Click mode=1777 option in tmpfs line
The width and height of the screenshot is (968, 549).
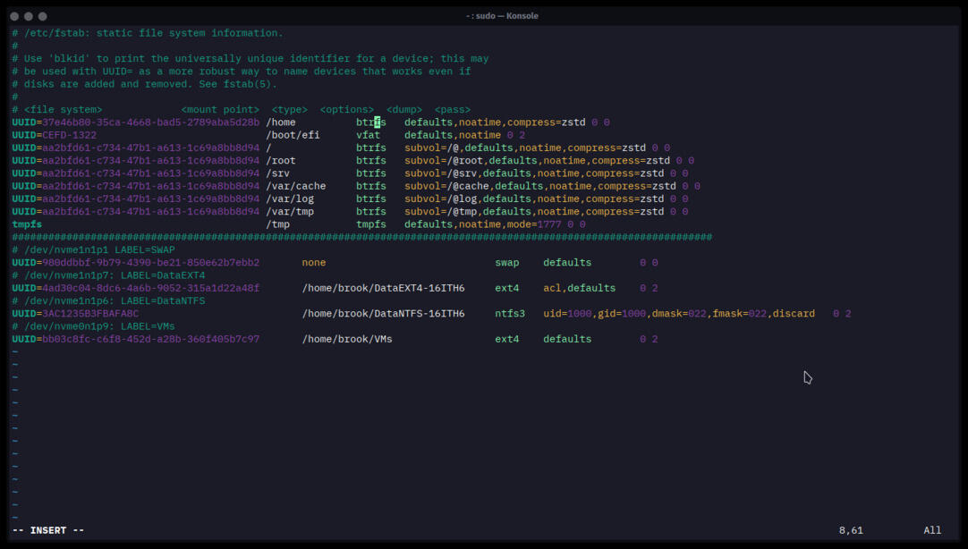pos(534,224)
